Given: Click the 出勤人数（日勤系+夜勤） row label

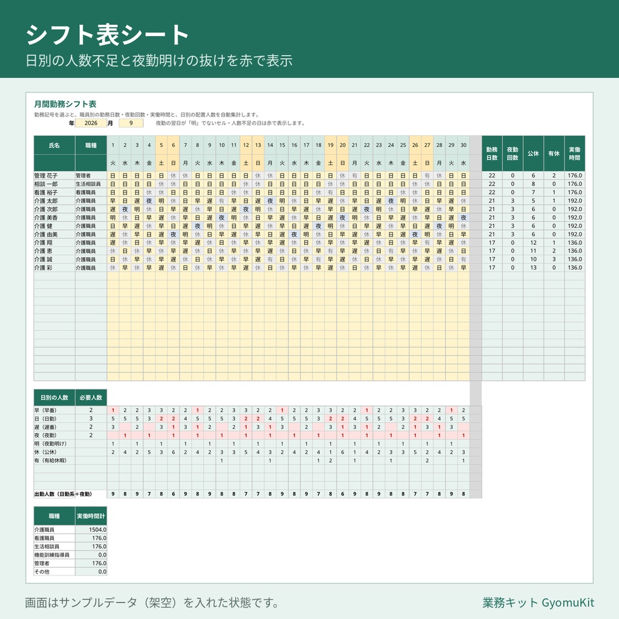Looking at the screenshot, I should [x=63, y=494].
